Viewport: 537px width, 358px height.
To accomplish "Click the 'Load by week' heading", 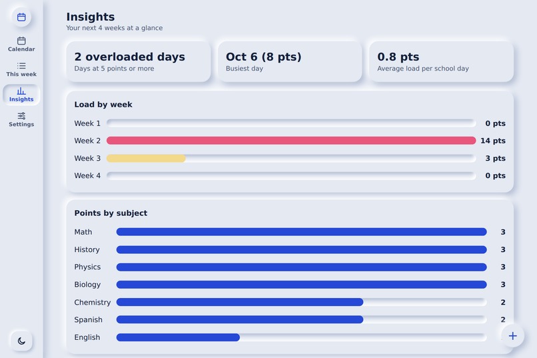I will pyautogui.click(x=103, y=105).
